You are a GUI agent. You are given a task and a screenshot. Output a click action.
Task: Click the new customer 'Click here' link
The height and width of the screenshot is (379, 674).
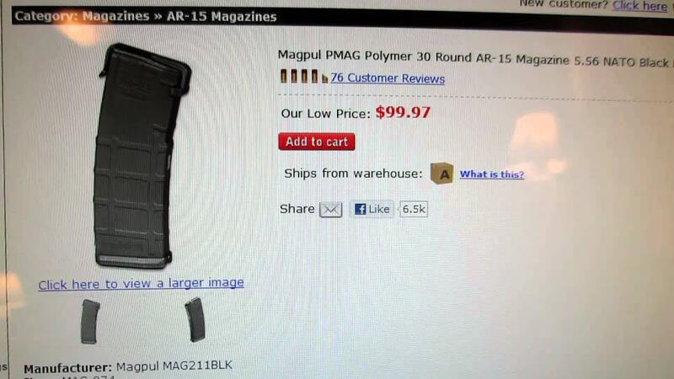(639, 6)
